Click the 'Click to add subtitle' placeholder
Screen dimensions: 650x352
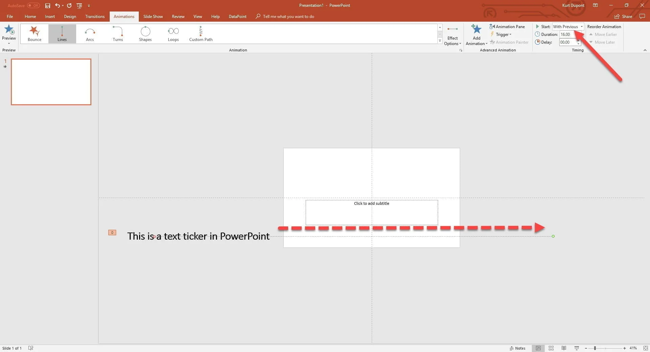click(371, 212)
